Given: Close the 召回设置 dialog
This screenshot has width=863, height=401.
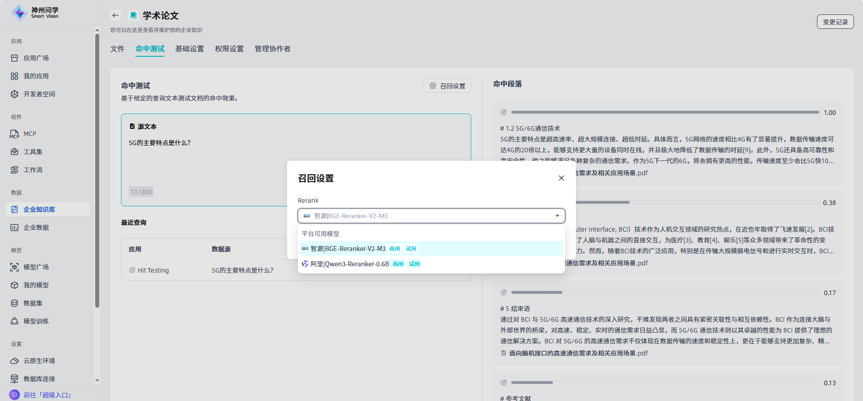Looking at the screenshot, I should (x=561, y=178).
